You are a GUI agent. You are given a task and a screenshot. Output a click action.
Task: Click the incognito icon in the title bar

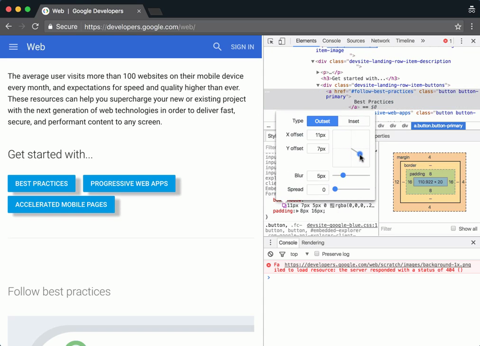(x=472, y=9)
